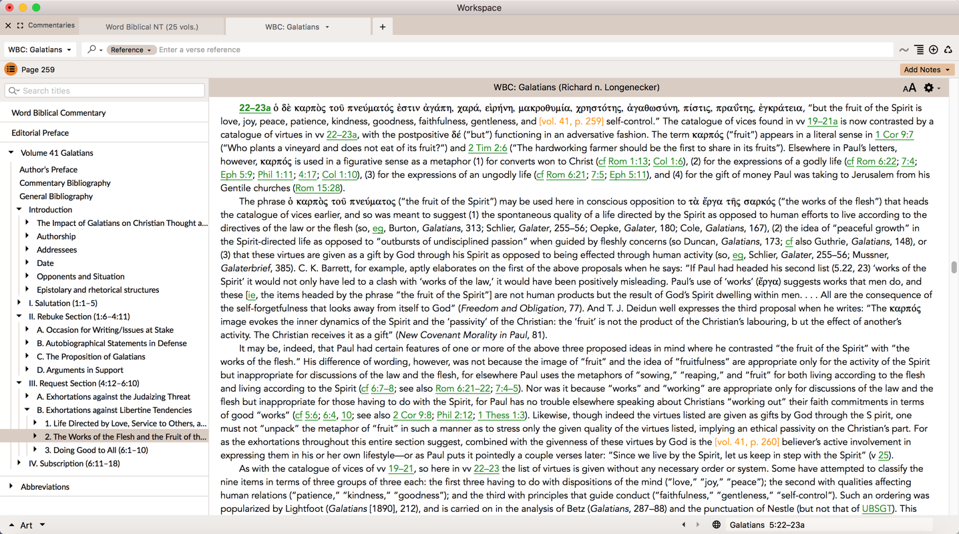
Task: Open the Reference search type dropdown
Action: (131, 50)
